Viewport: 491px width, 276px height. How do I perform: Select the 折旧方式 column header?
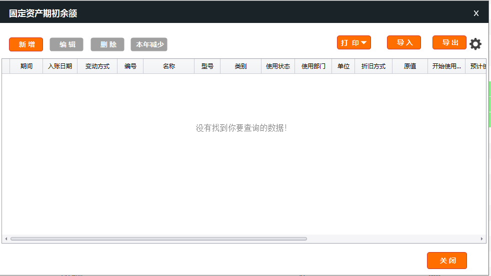tap(373, 66)
